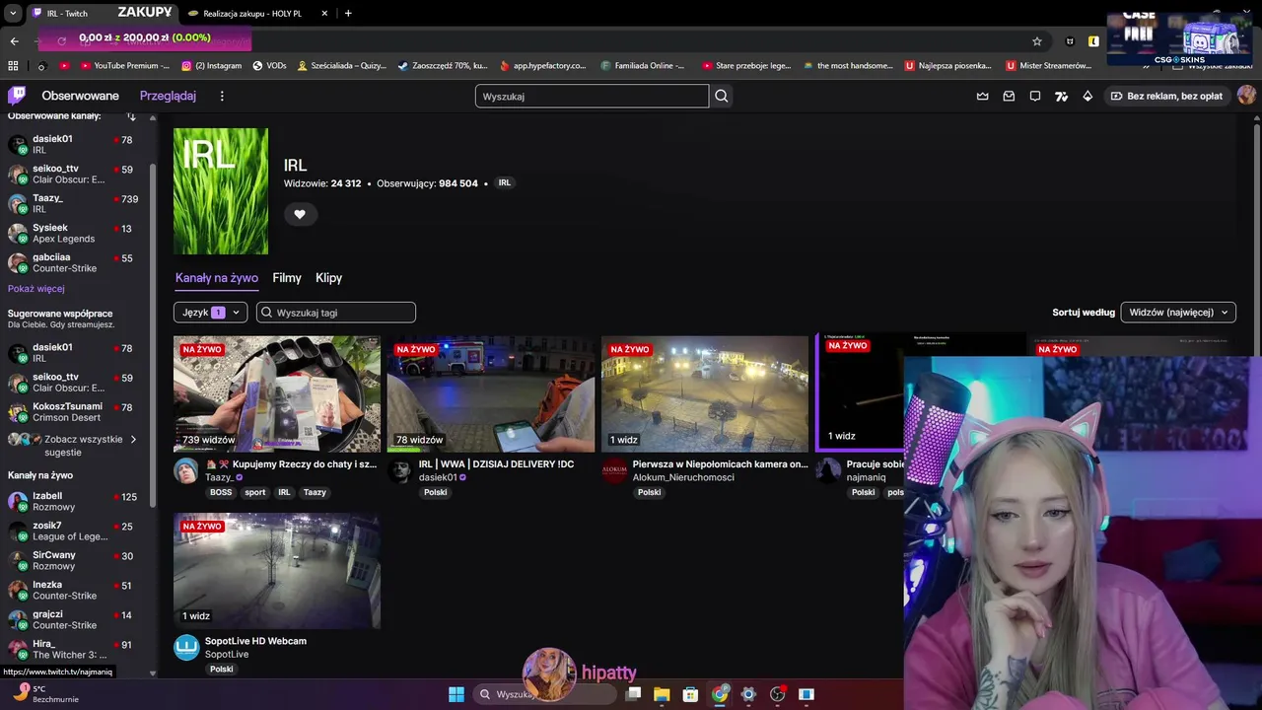Open the Twitch home logo

17,96
